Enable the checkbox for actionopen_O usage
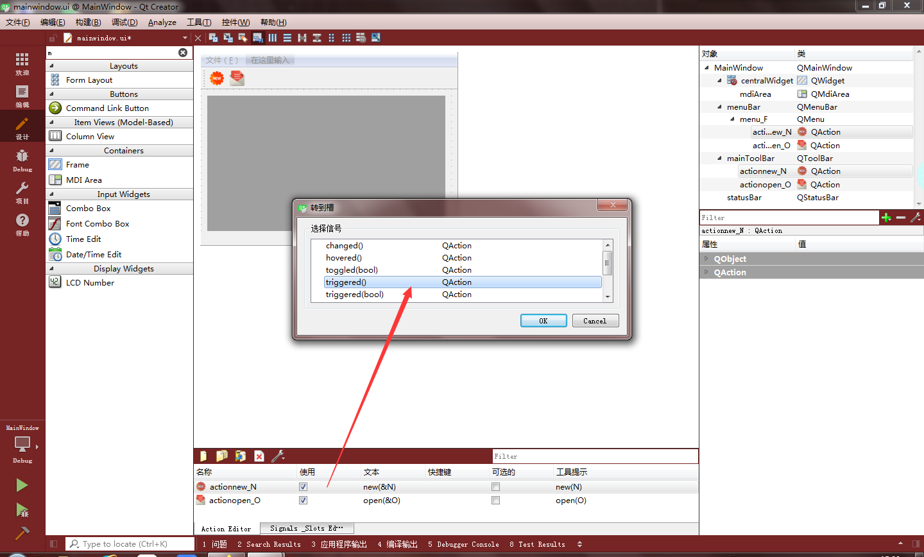The image size is (924, 557). pyautogui.click(x=302, y=500)
